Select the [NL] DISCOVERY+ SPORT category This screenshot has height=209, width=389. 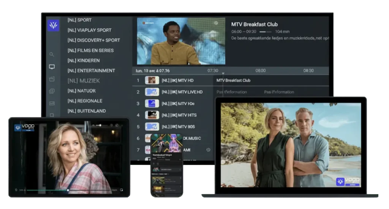[94, 40]
